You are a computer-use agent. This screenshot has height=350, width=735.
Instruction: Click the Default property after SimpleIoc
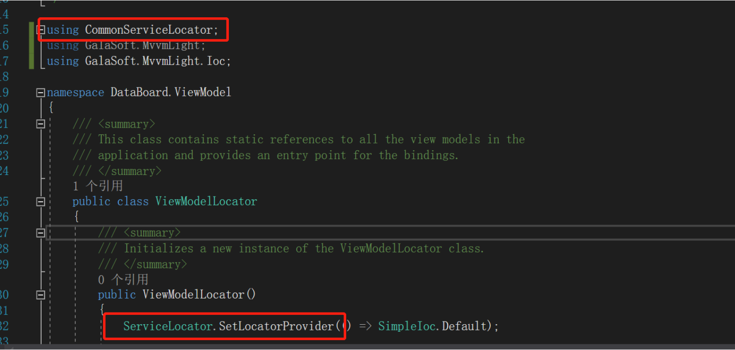coord(465,326)
